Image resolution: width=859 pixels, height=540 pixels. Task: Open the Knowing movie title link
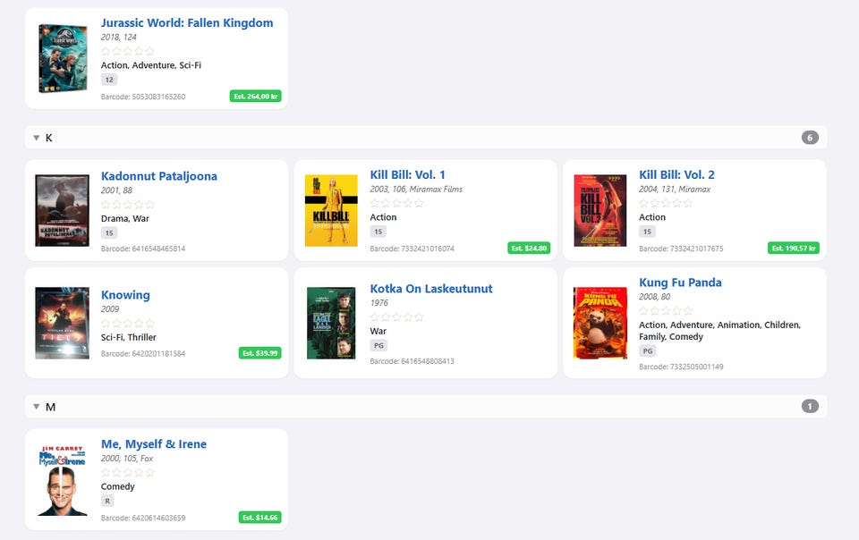125,295
